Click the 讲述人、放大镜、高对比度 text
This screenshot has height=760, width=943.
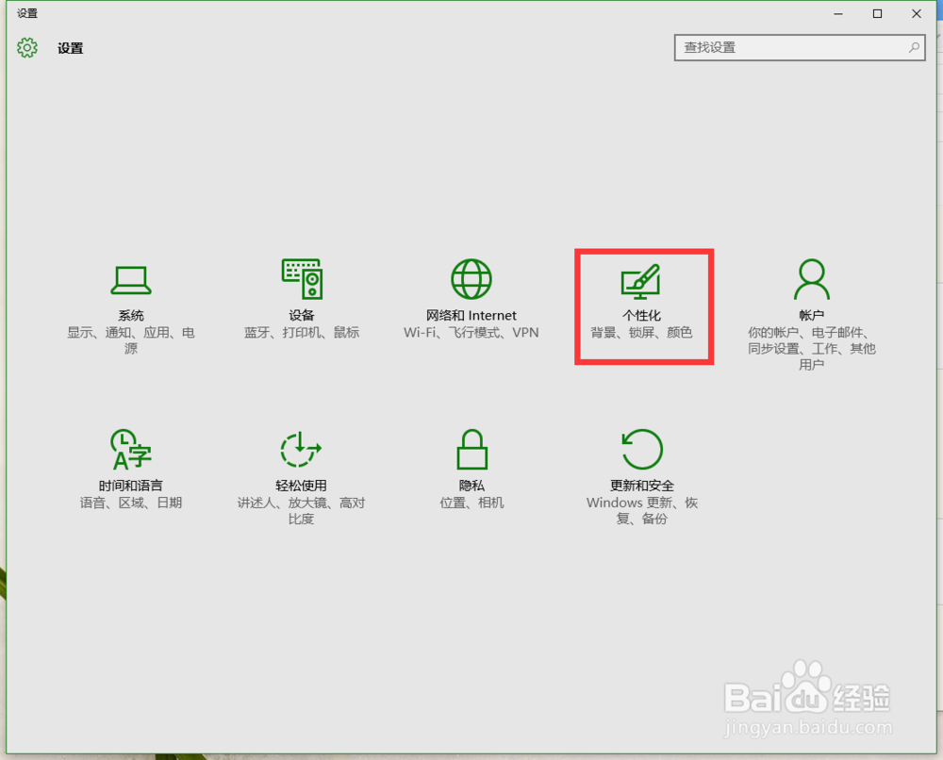(301, 510)
